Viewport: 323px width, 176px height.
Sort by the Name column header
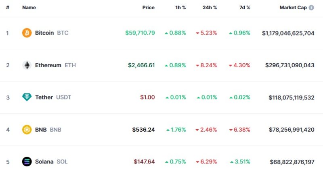(x=29, y=8)
